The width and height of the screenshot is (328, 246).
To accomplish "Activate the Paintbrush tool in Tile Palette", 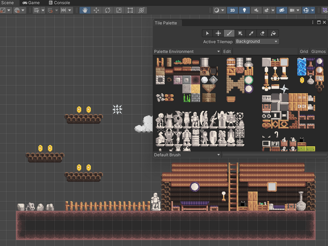I will click(x=229, y=33).
